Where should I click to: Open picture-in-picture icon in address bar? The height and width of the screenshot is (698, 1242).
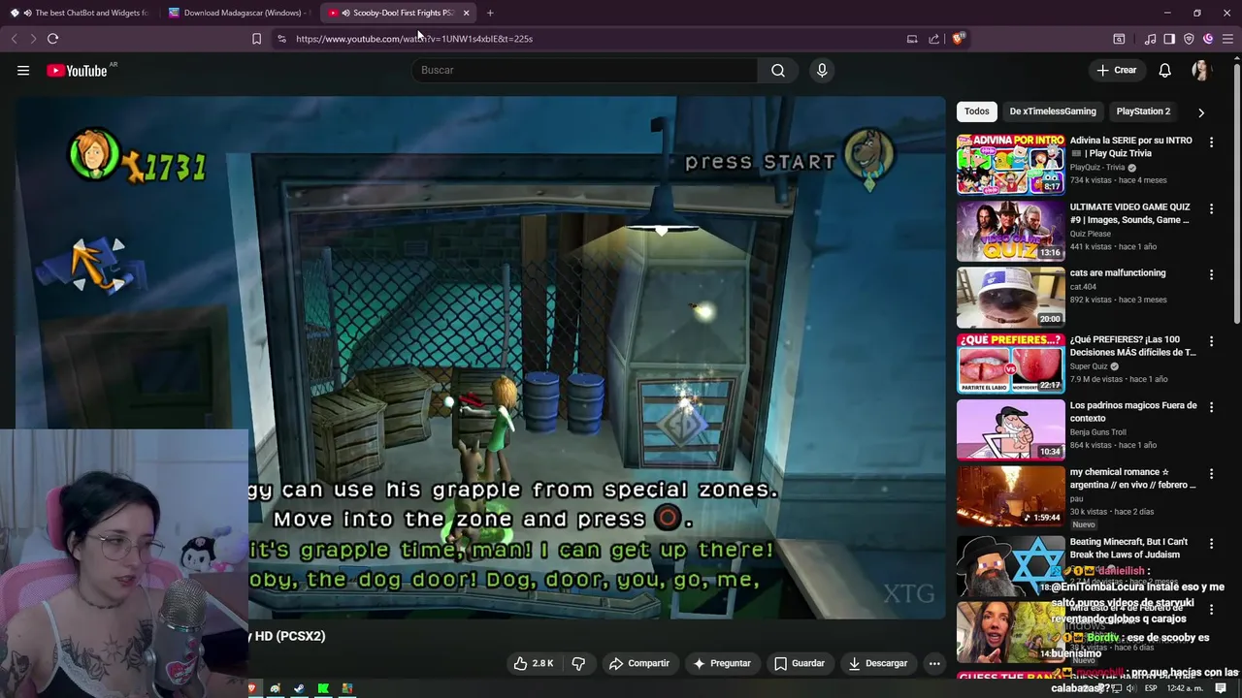point(912,39)
